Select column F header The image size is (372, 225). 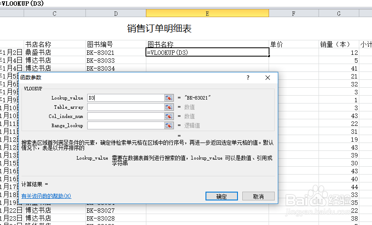[x=294, y=14]
